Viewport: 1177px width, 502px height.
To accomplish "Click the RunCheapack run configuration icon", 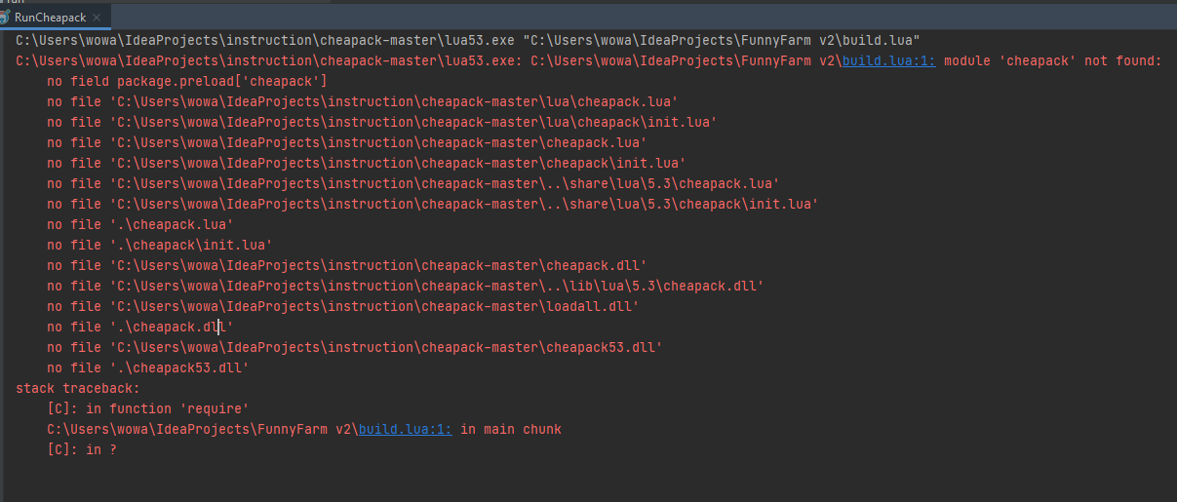I will coord(7,18).
